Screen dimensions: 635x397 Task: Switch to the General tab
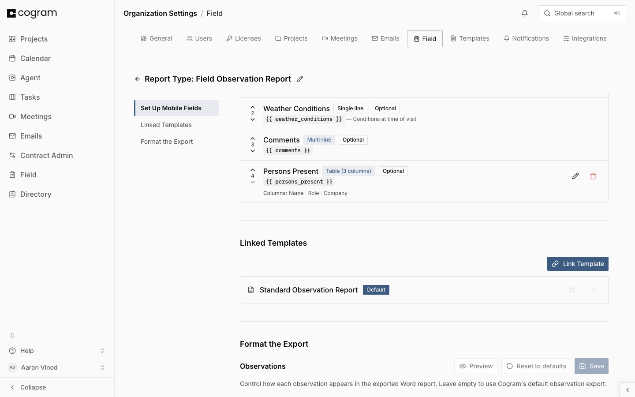click(x=157, y=38)
